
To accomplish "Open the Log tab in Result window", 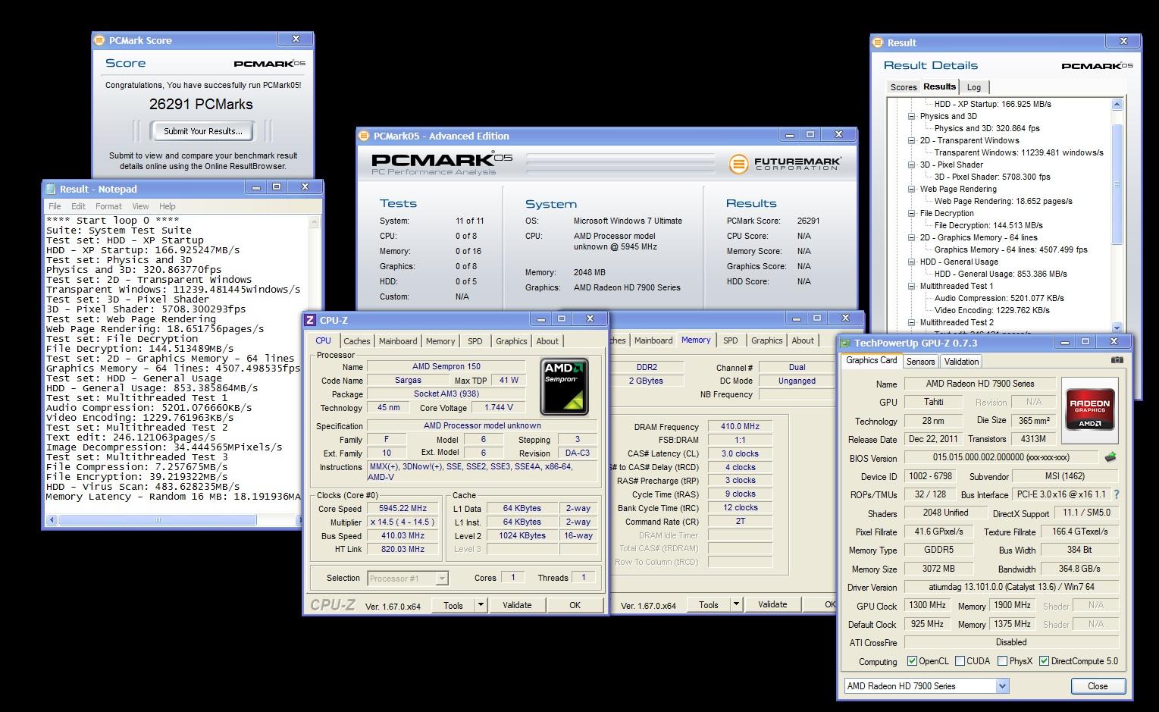I will 974,87.
